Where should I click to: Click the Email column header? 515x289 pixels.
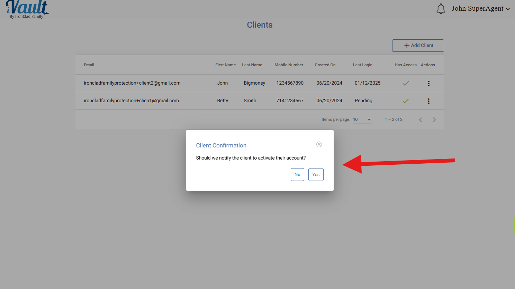[x=89, y=65]
